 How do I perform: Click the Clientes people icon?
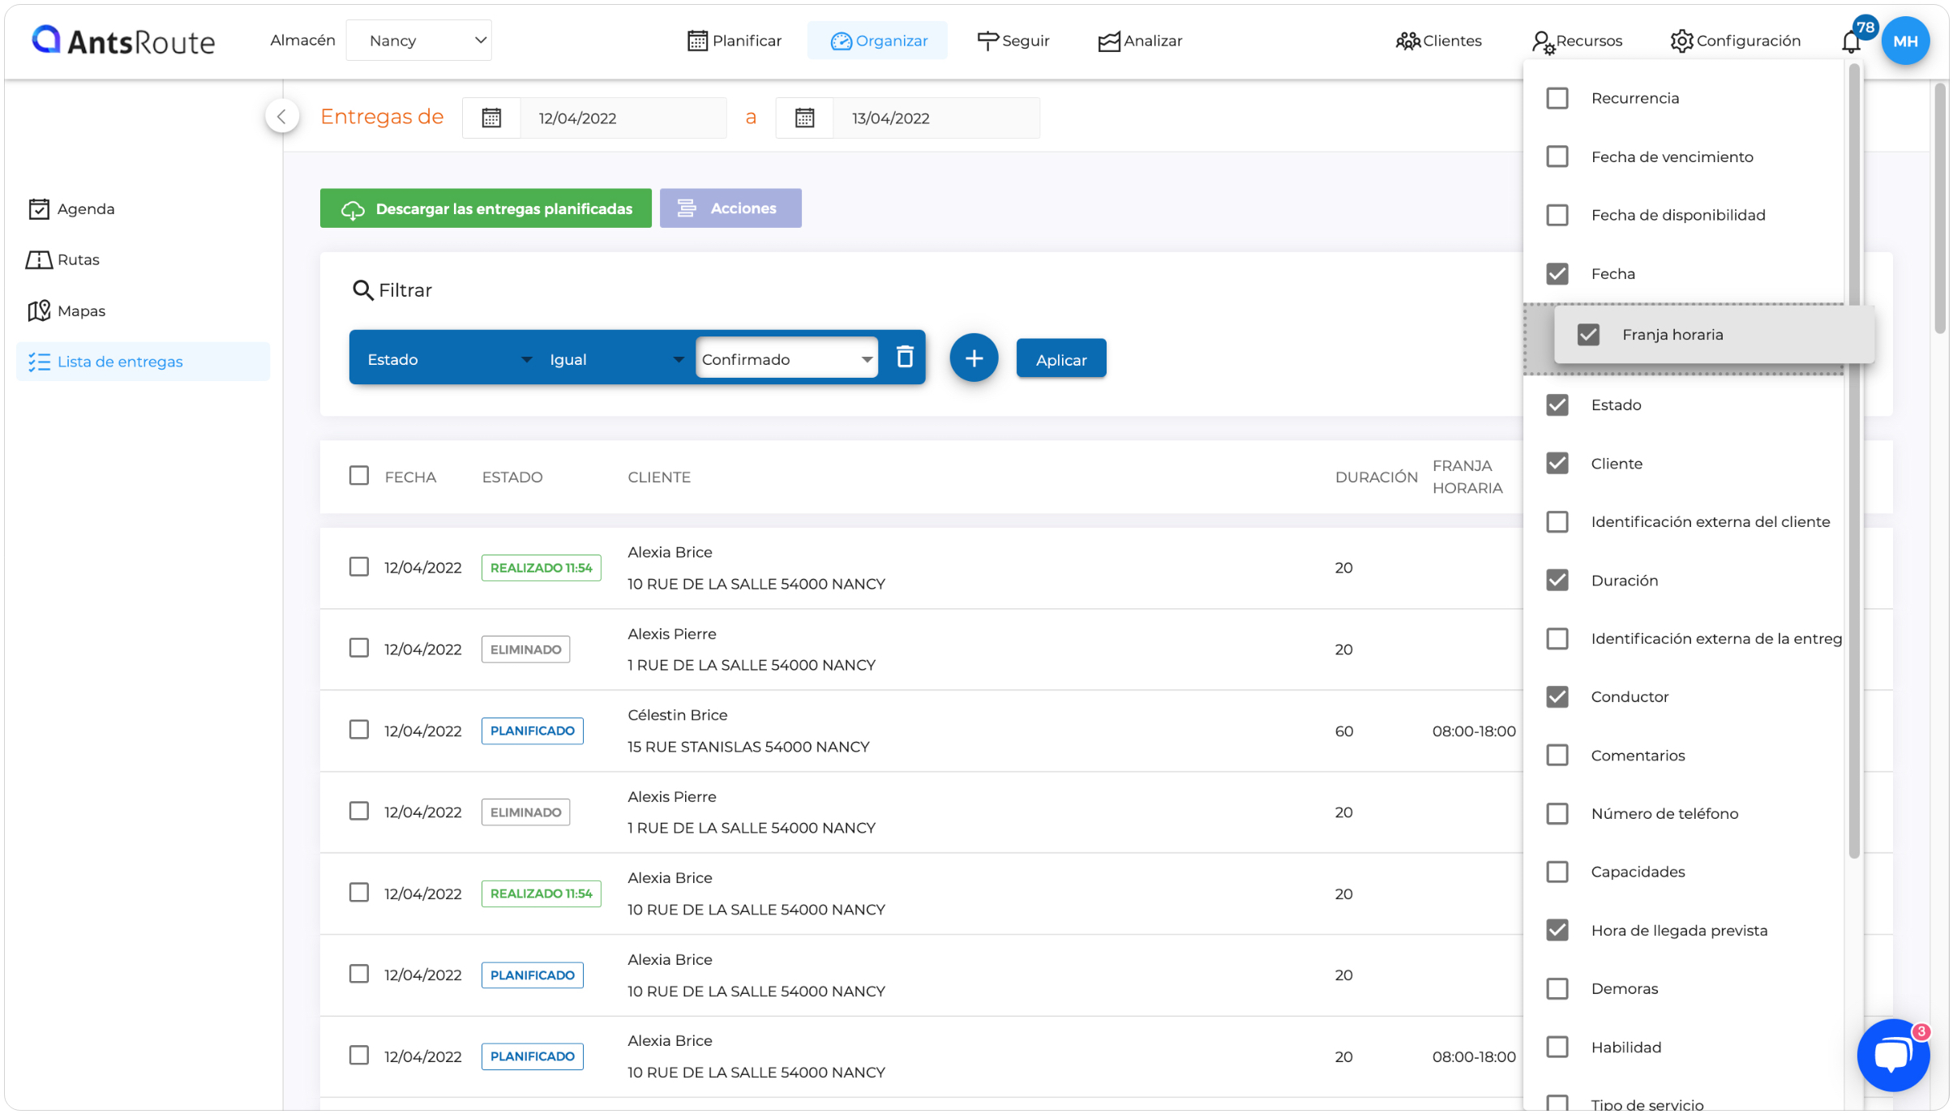pos(1407,41)
